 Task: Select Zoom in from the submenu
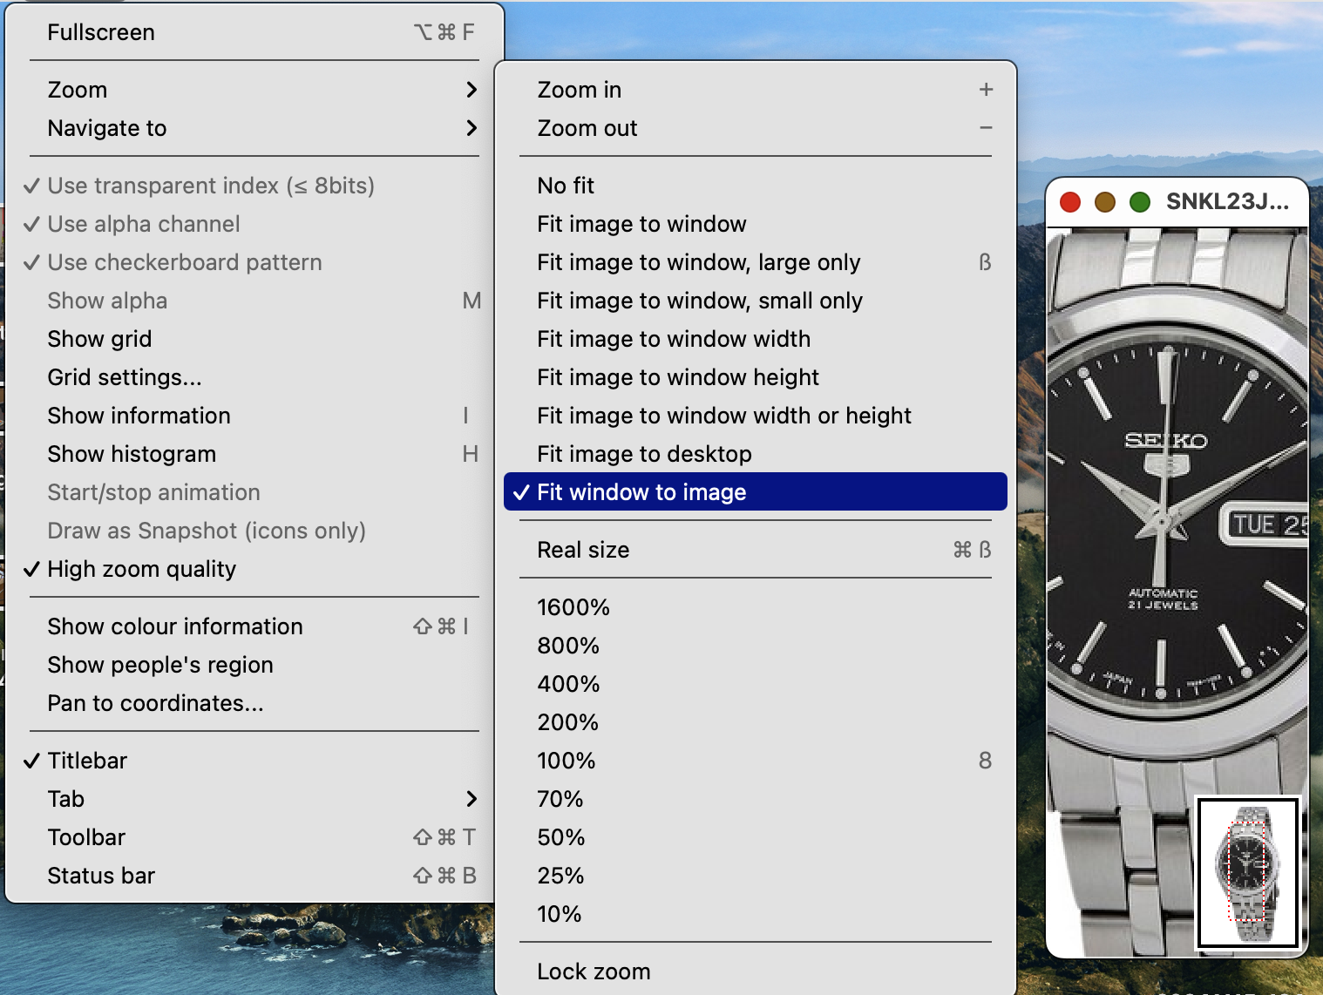pyautogui.click(x=580, y=90)
